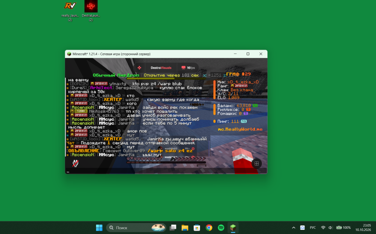Open Spotify from the taskbar

[x=221, y=228]
